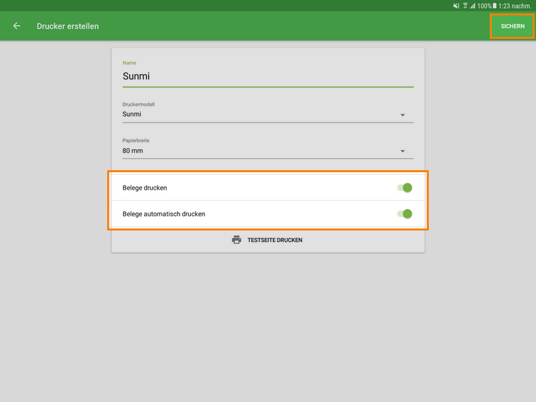Expand the Druckermodell dropdown arrow
This screenshot has width=536, height=402.
403,115
